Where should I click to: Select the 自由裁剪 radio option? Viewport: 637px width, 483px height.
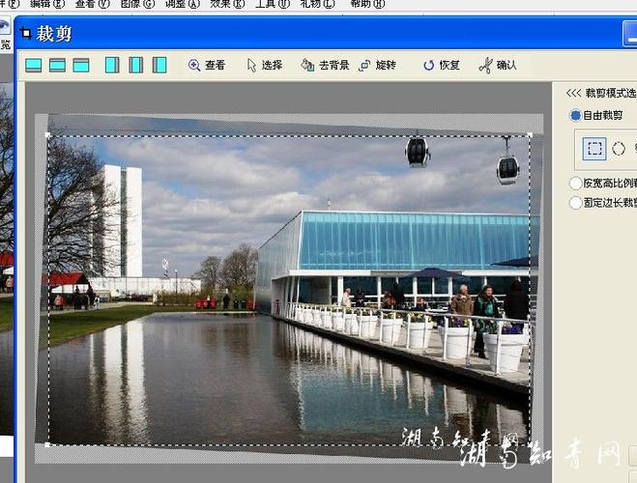[596, 116]
